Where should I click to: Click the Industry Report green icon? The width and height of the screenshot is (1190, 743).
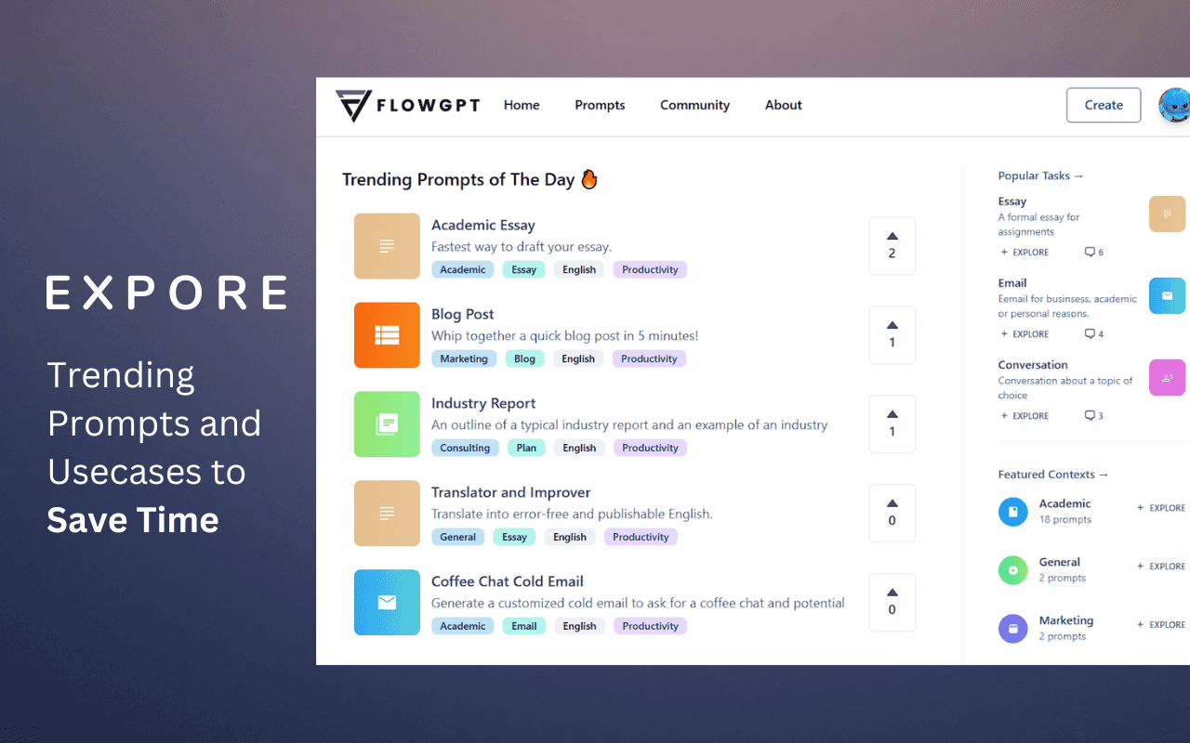click(x=387, y=424)
